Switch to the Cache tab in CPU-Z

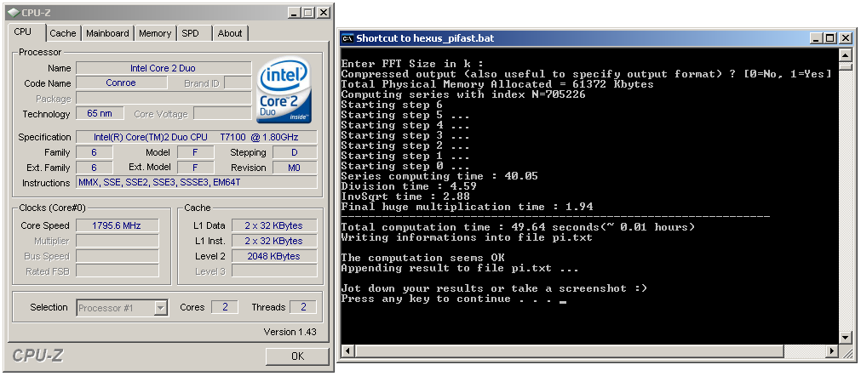[x=63, y=33]
